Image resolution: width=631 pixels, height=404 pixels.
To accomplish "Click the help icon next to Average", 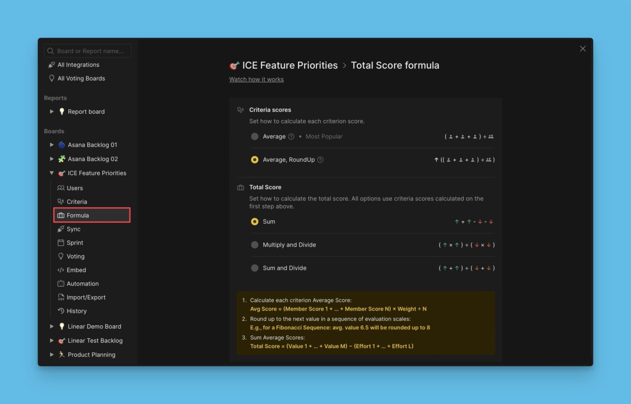I will click(x=291, y=137).
